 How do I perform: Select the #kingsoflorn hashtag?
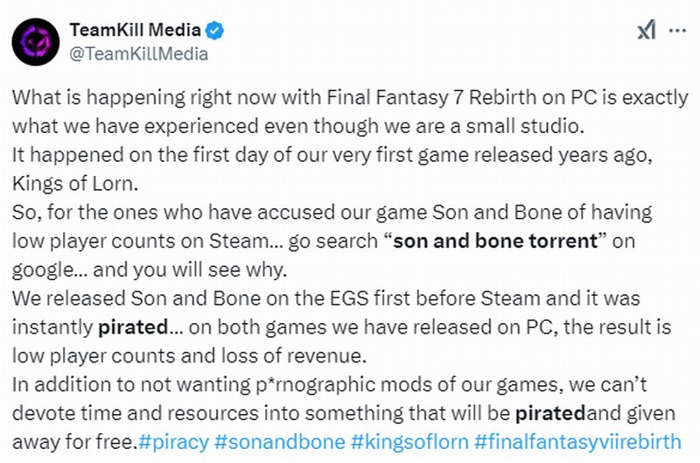tap(409, 442)
